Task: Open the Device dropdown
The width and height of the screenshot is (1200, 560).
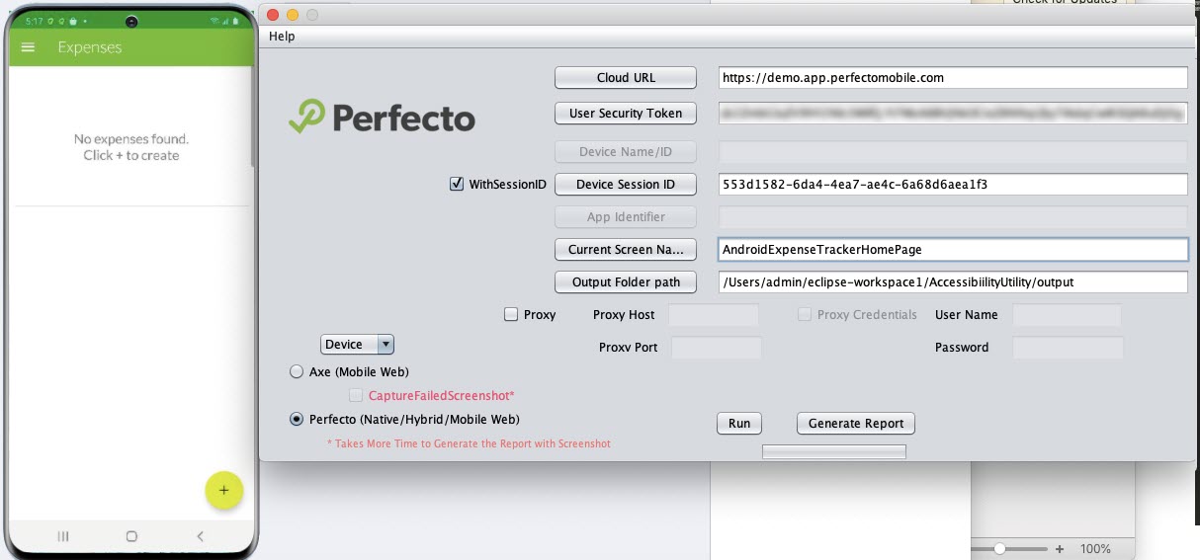Action: coord(357,345)
